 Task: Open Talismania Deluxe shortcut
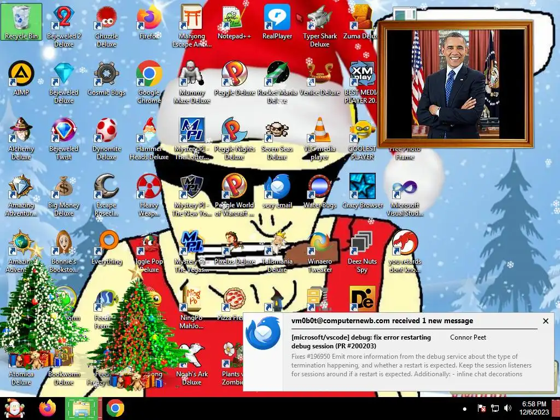pos(277,252)
